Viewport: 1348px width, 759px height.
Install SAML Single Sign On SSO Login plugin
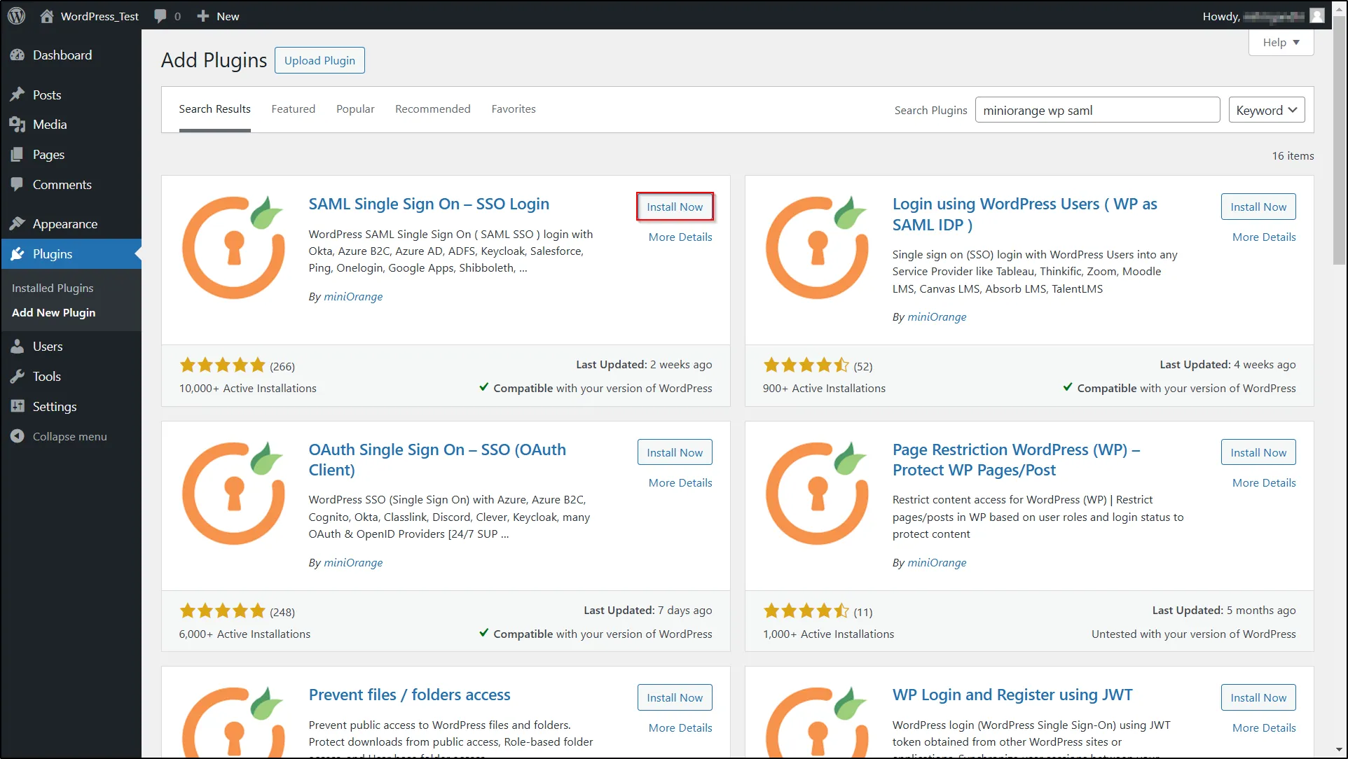pos(675,205)
